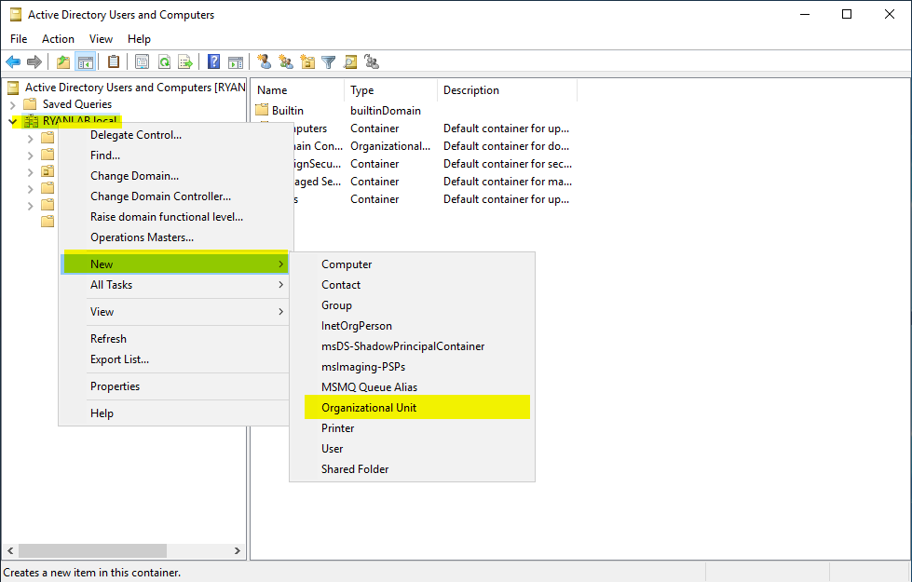This screenshot has width=912, height=582.
Task: Click the Up one level folder icon
Action: coord(62,61)
